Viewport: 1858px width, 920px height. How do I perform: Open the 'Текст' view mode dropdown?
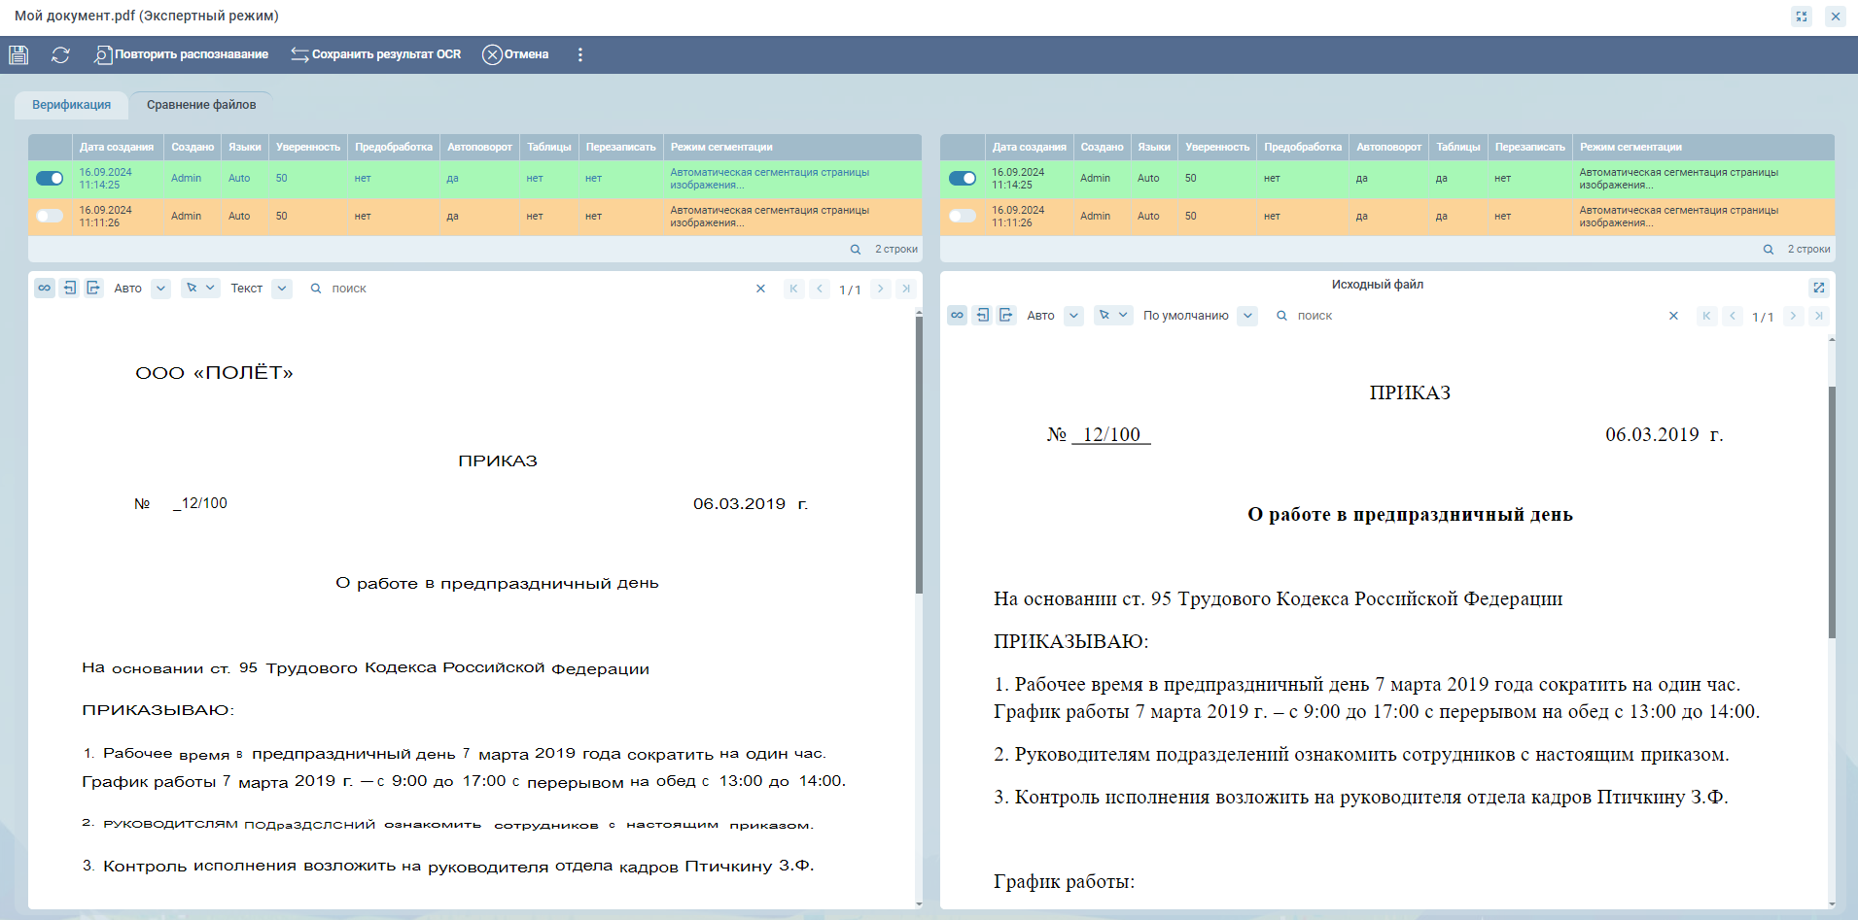point(282,289)
